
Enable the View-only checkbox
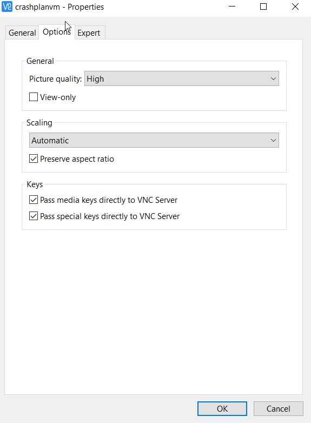[x=34, y=97]
